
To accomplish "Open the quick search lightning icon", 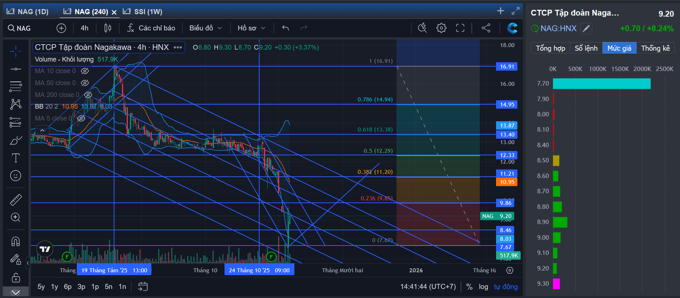I will tap(422, 28).
